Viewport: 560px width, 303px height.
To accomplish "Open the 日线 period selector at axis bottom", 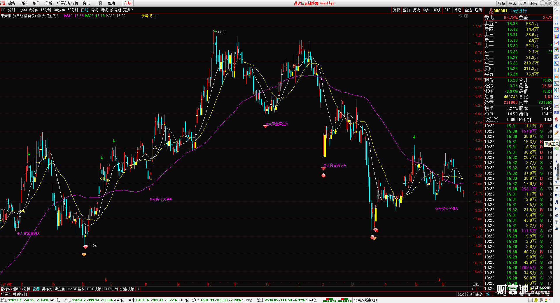I will point(476,284).
